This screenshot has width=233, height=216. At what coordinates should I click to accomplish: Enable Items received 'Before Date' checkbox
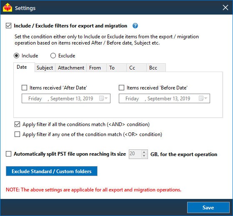pyautogui.click(x=121, y=88)
